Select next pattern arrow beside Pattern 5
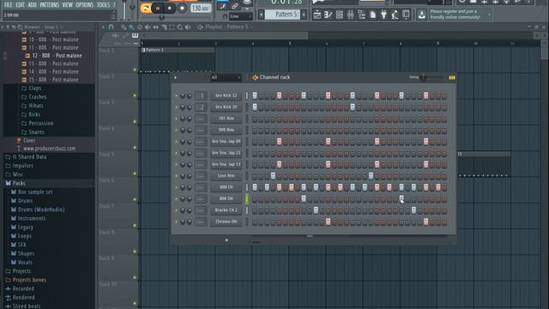This screenshot has width=549, height=309. pyautogui.click(x=304, y=15)
